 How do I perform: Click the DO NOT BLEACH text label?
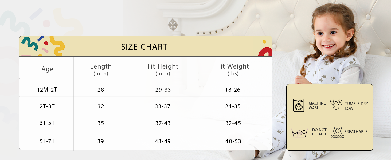pyautogui.click(x=319, y=132)
